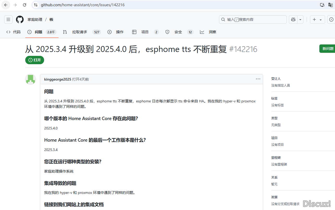Click the 打开4天前 timestamp
The height and width of the screenshot is (210, 335).
[81, 79]
